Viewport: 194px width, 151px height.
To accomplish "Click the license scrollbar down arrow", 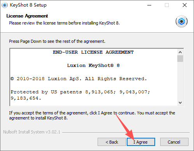I will [x=180, y=103].
